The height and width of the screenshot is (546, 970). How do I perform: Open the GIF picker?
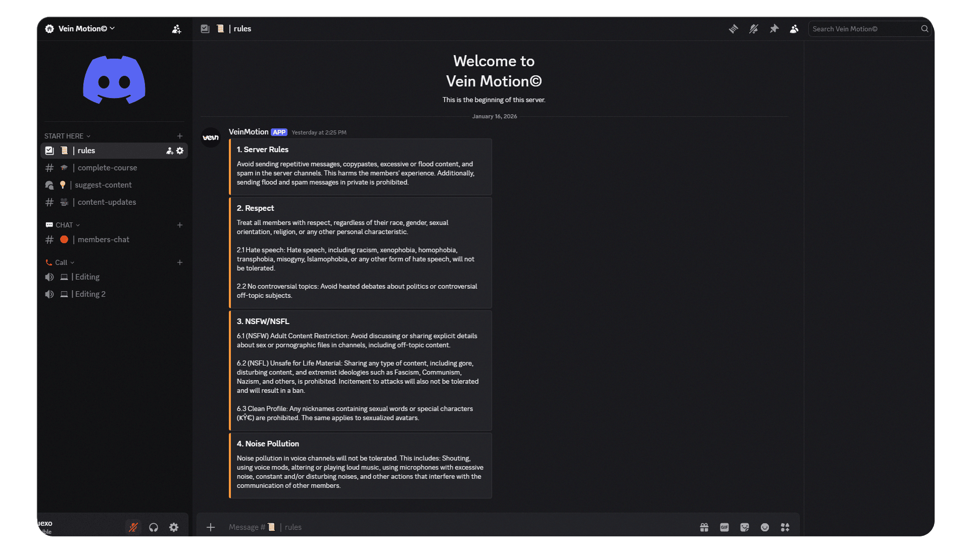click(x=724, y=527)
